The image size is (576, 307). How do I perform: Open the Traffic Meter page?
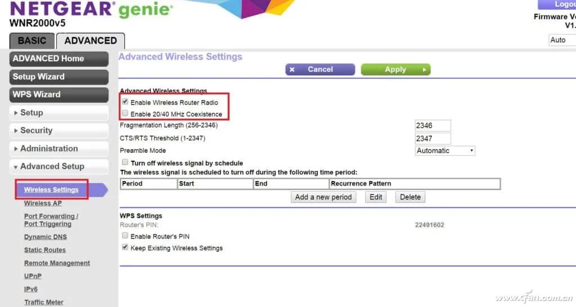44,302
